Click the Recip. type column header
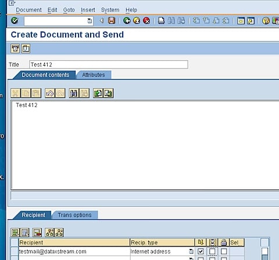This screenshot has width=279, height=260. [162, 242]
